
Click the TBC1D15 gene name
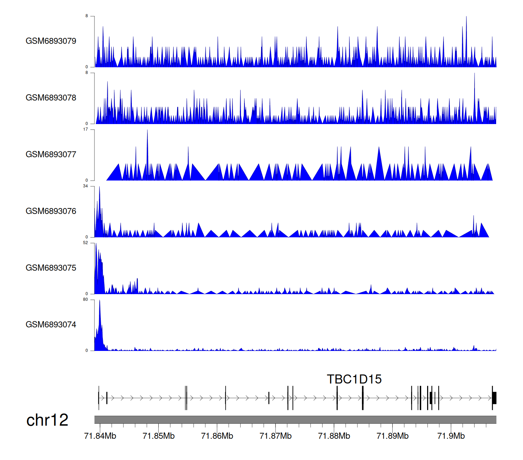pos(354,379)
